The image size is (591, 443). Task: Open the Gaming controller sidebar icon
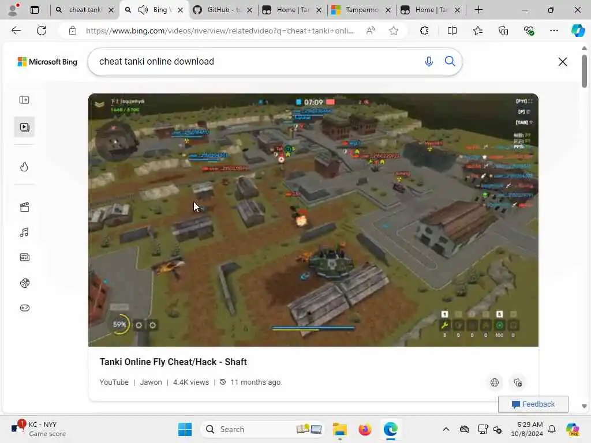pos(24,308)
